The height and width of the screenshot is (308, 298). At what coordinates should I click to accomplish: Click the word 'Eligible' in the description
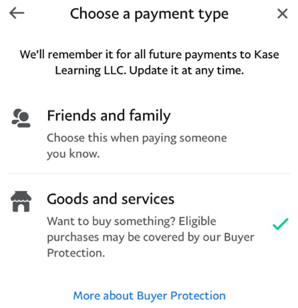coord(197,222)
